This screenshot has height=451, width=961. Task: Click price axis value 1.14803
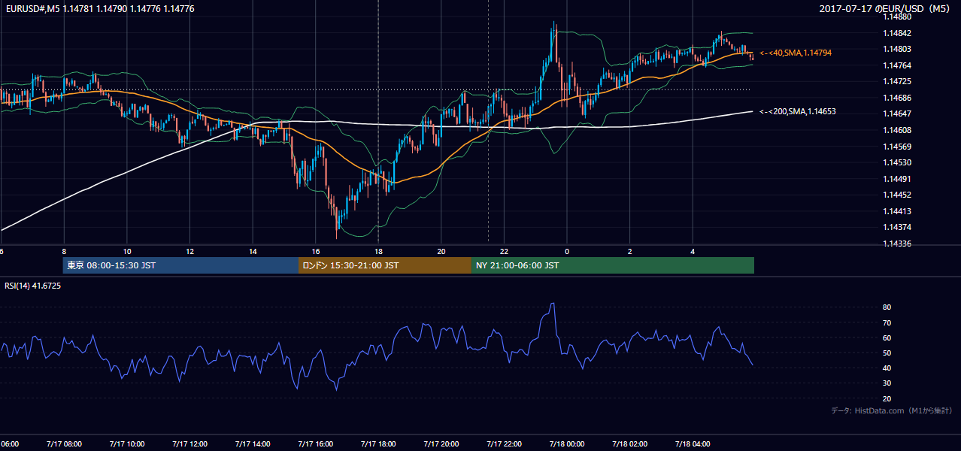pos(897,49)
